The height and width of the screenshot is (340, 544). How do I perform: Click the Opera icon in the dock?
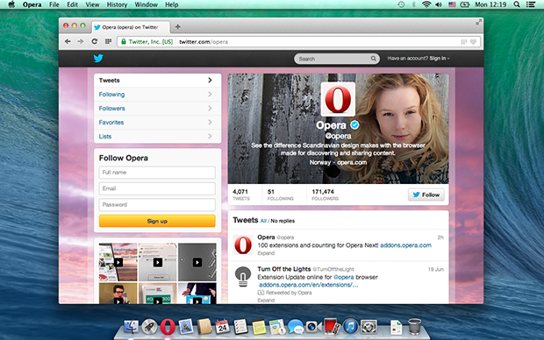pyautogui.click(x=168, y=327)
